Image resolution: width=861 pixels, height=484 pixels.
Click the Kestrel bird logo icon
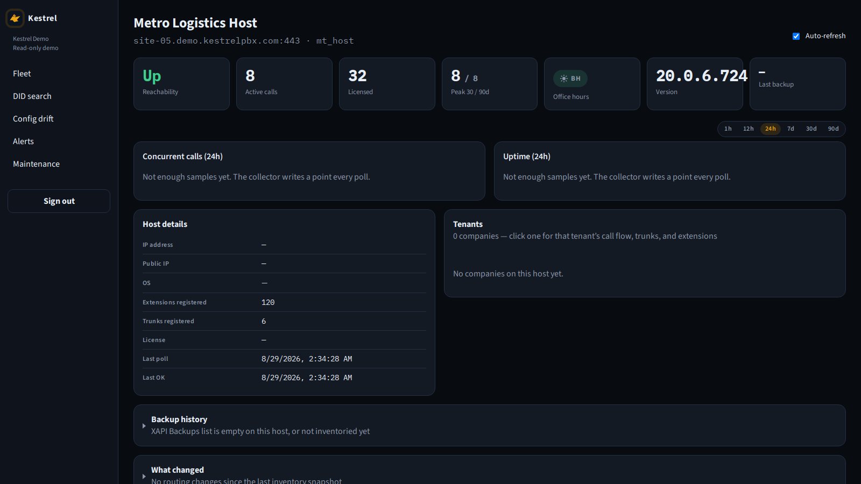[x=15, y=18]
